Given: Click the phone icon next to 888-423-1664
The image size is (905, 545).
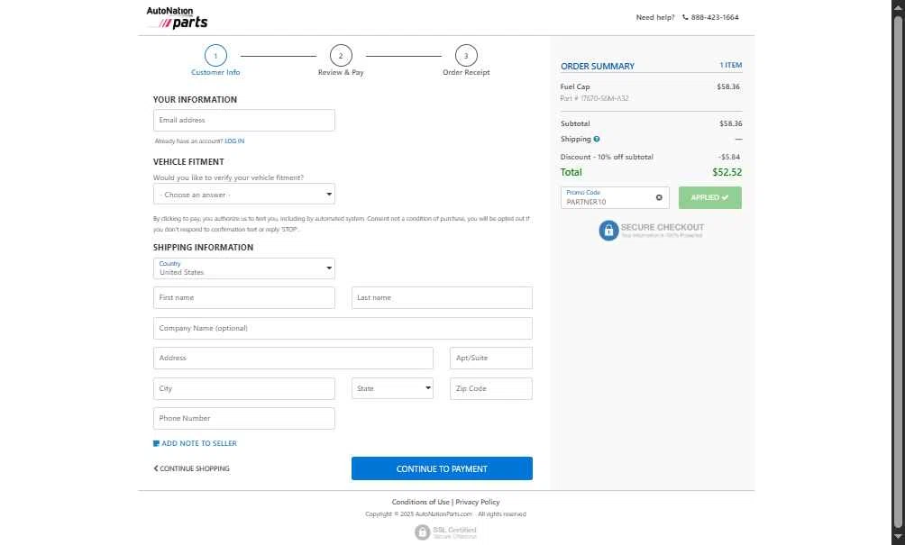Looking at the screenshot, I should coord(685,17).
